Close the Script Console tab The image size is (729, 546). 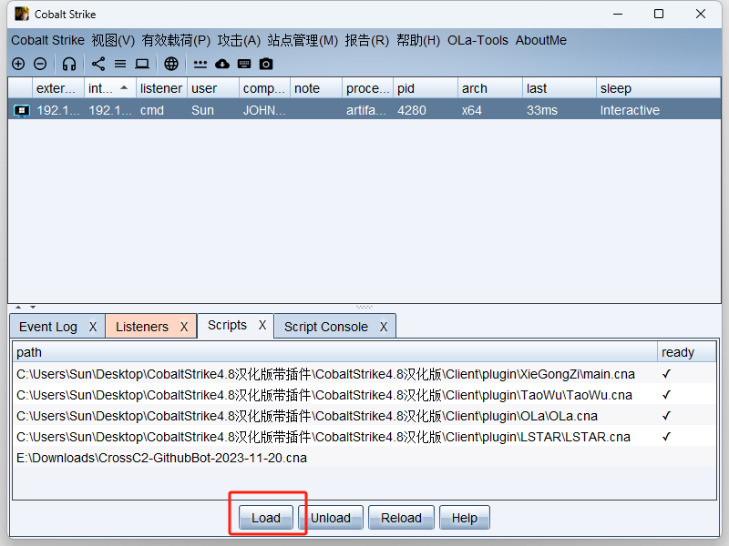pyautogui.click(x=384, y=327)
